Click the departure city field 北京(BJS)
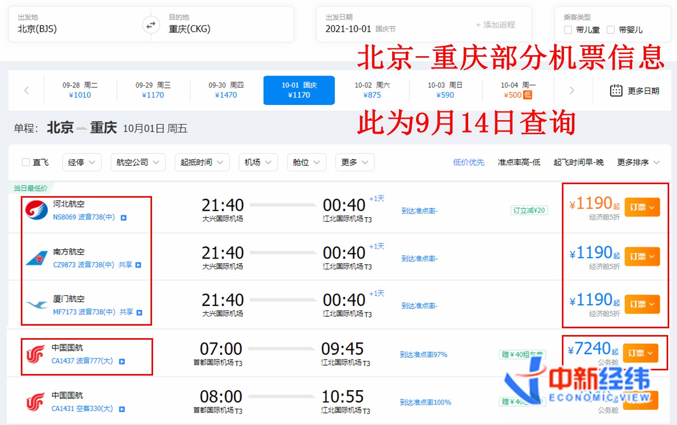This screenshot has width=677, height=425. pos(37,29)
